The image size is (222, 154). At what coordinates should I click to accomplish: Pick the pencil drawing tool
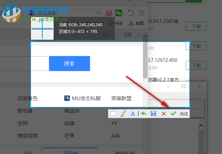click(x=123, y=114)
